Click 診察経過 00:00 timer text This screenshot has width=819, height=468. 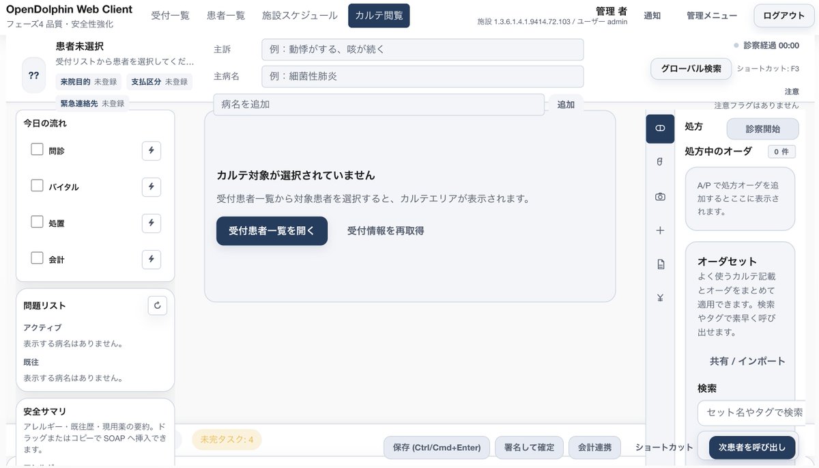point(771,45)
